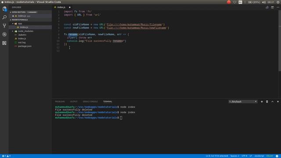The width and height of the screenshot is (281, 158).
Task: Click the console.log line in editor
Action: point(97,41)
